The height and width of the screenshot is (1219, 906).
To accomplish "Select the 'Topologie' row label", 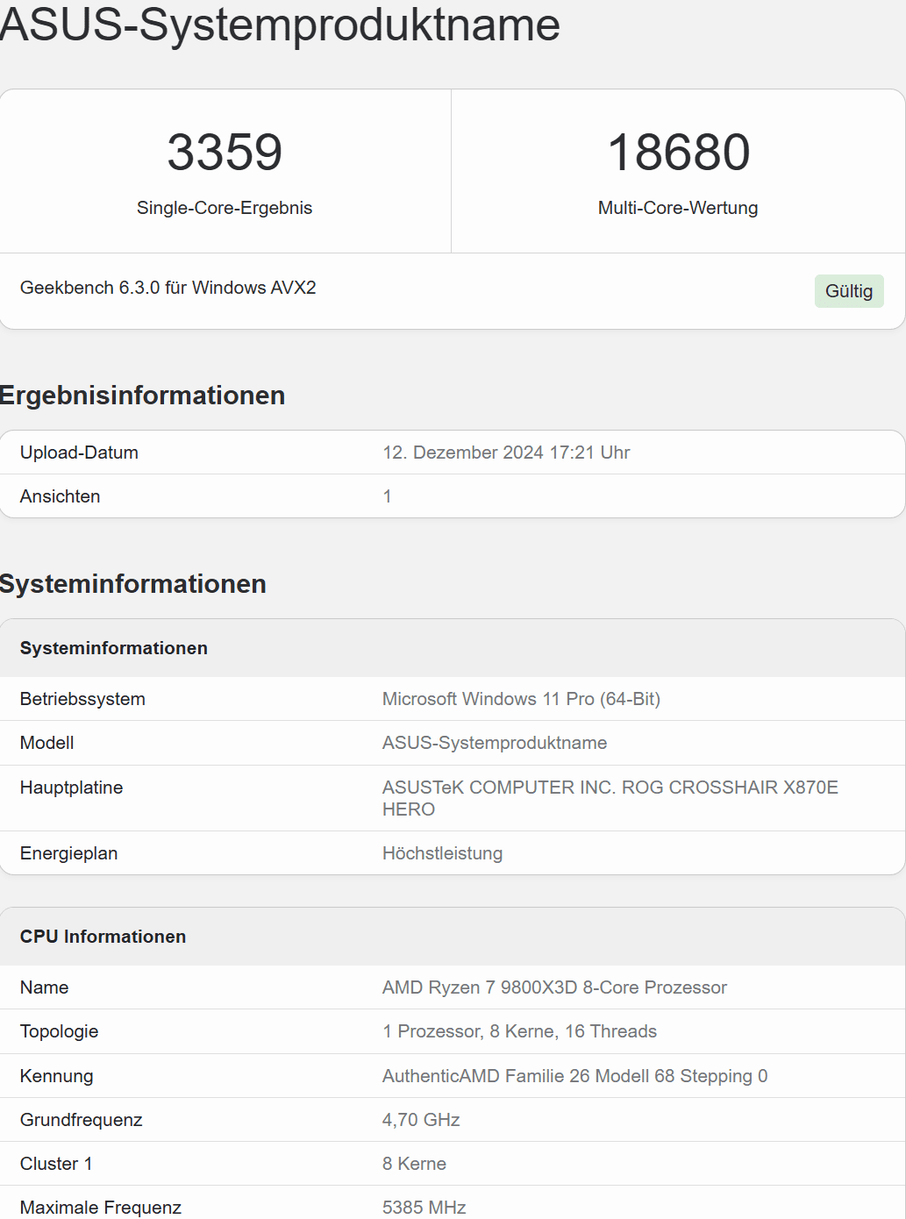I will click(x=60, y=1031).
